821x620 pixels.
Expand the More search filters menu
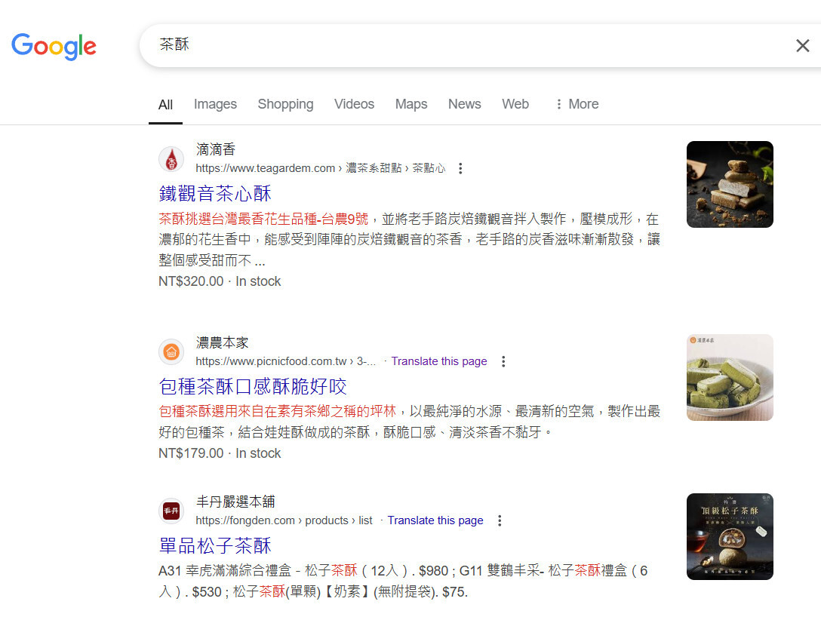pos(577,104)
